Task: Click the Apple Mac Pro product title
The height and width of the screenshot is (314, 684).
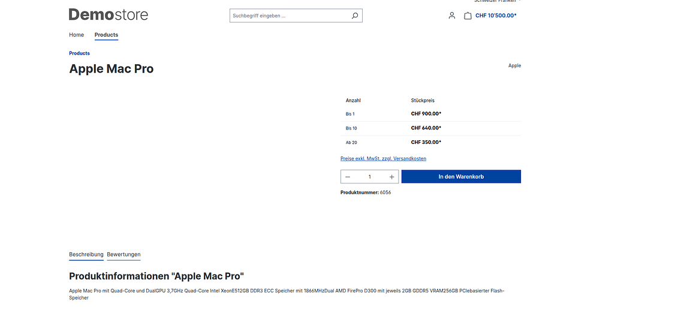Action: point(112,69)
